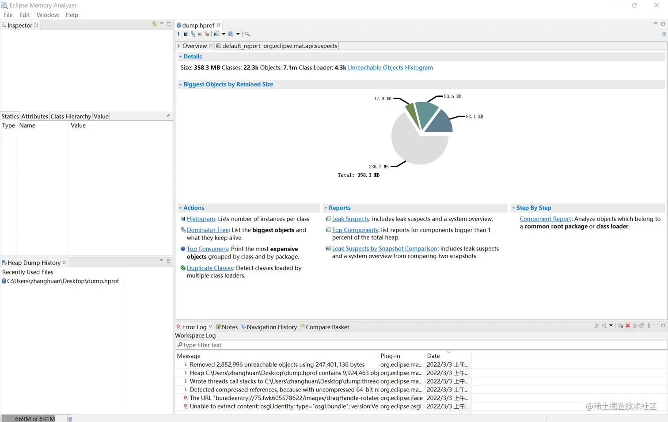This screenshot has width=668, height=422.
Task: Click the open query browser database icon
Action: (231, 34)
